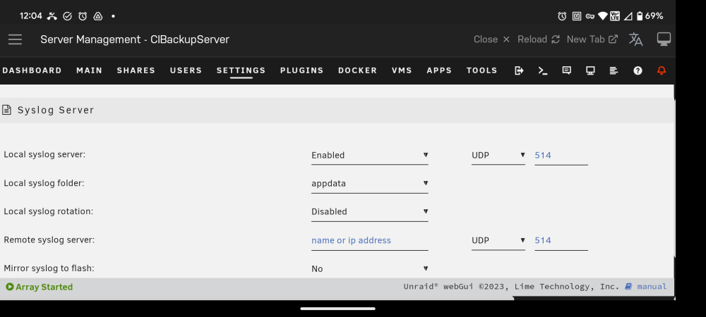The height and width of the screenshot is (317, 706).
Task: Open the Shares tab
Action: [x=136, y=70]
